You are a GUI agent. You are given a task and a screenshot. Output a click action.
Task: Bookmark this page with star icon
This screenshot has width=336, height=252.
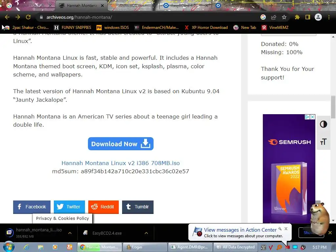click(x=284, y=17)
